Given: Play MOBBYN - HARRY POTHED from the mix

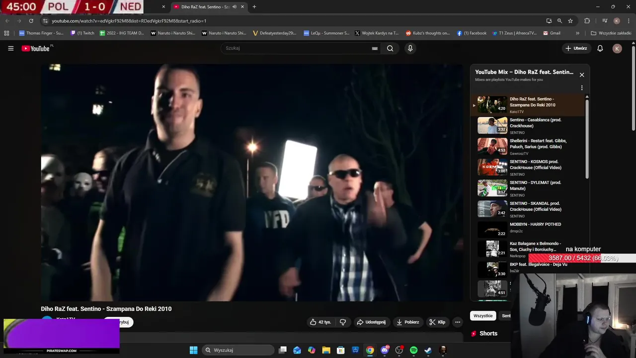Looking at the screenshot, I should point(528,230).
